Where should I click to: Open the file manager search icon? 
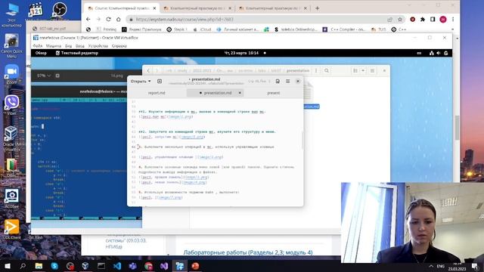326,70
